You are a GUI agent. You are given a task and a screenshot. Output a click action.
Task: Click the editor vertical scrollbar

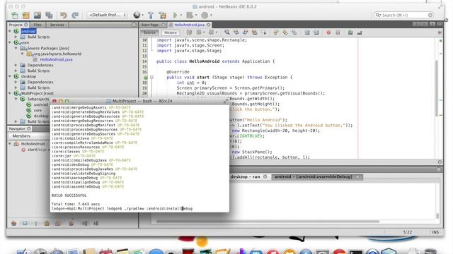pyautogui.click(x=437, y=87)
